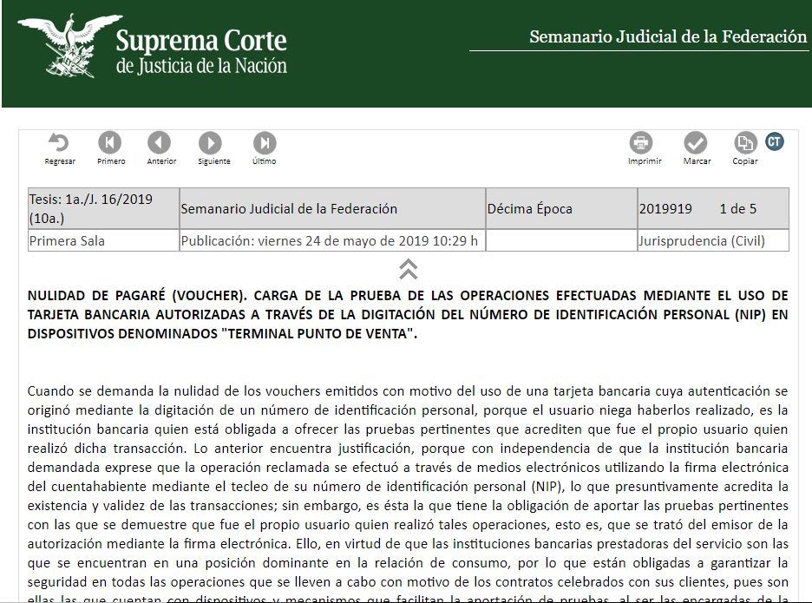Viewport: 812px width, 603px height.
Task: Select the Publicación: viernes 24 de mayo cell
Action: click(x=332, y=241)
